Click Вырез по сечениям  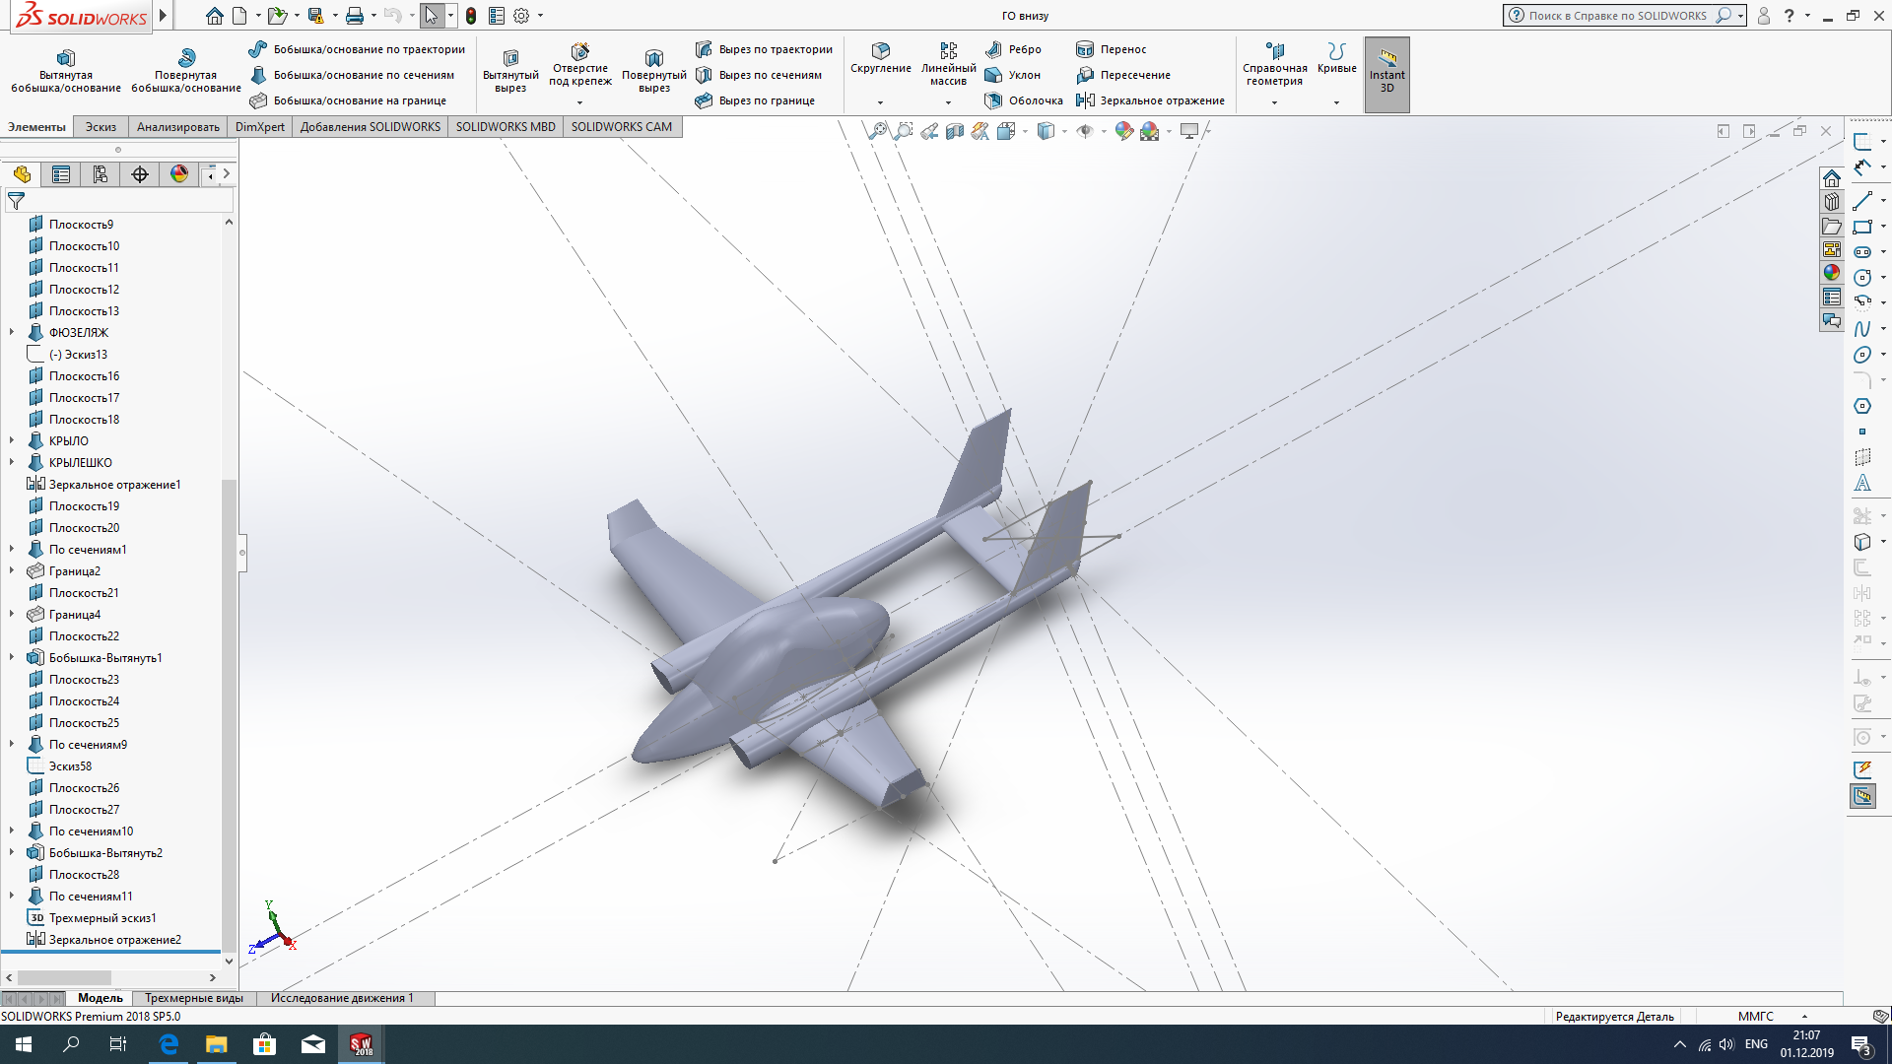point(759,75)
